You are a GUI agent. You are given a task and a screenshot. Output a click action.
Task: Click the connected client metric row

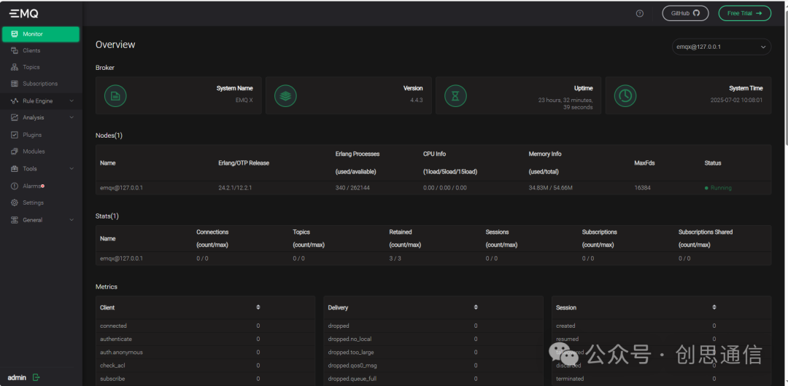pyautogui.click(x=205, y=326)
